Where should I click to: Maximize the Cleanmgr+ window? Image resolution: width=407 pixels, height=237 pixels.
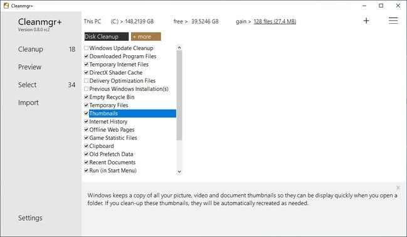point(381,6)
